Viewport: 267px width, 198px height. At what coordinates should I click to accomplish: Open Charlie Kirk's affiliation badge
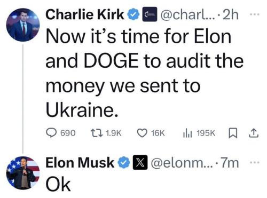click(x=150, y=14)
